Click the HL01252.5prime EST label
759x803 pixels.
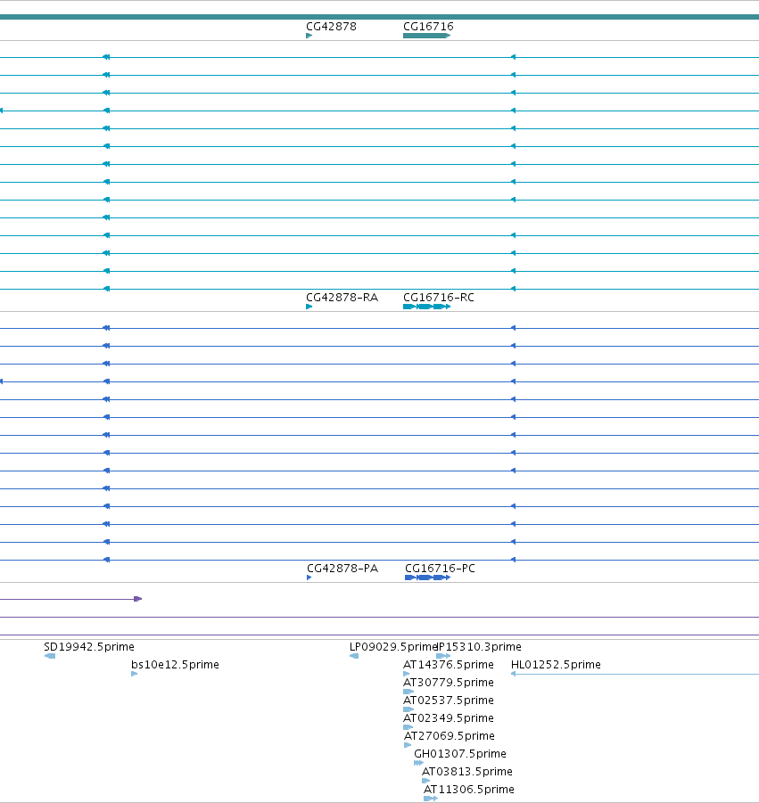(x=556, y=664)
